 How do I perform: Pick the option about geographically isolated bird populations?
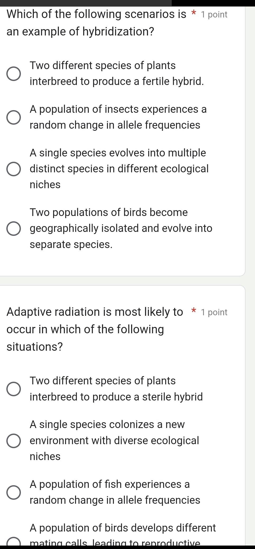(x=14, y=228)
